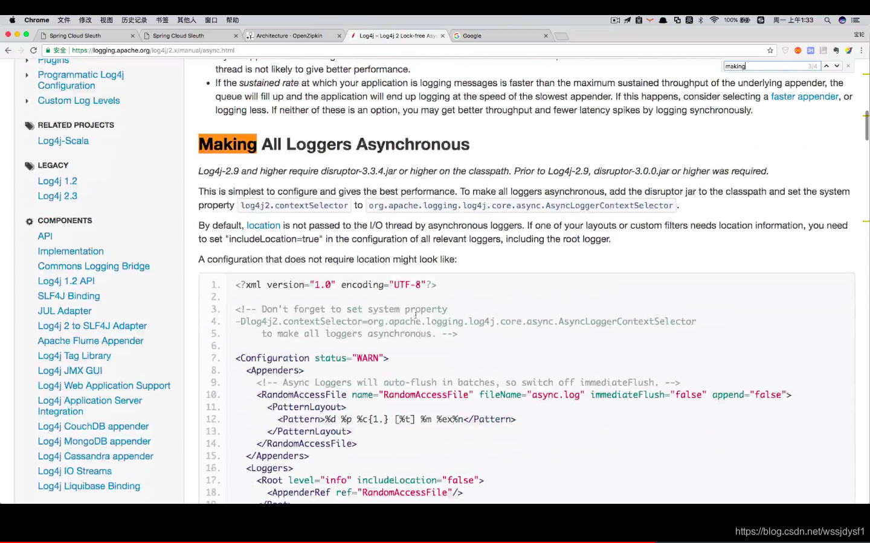The width and height of the screenshot is (870, 543).
Task: Open SLF4J Binding link
Action: click(69, 296)
